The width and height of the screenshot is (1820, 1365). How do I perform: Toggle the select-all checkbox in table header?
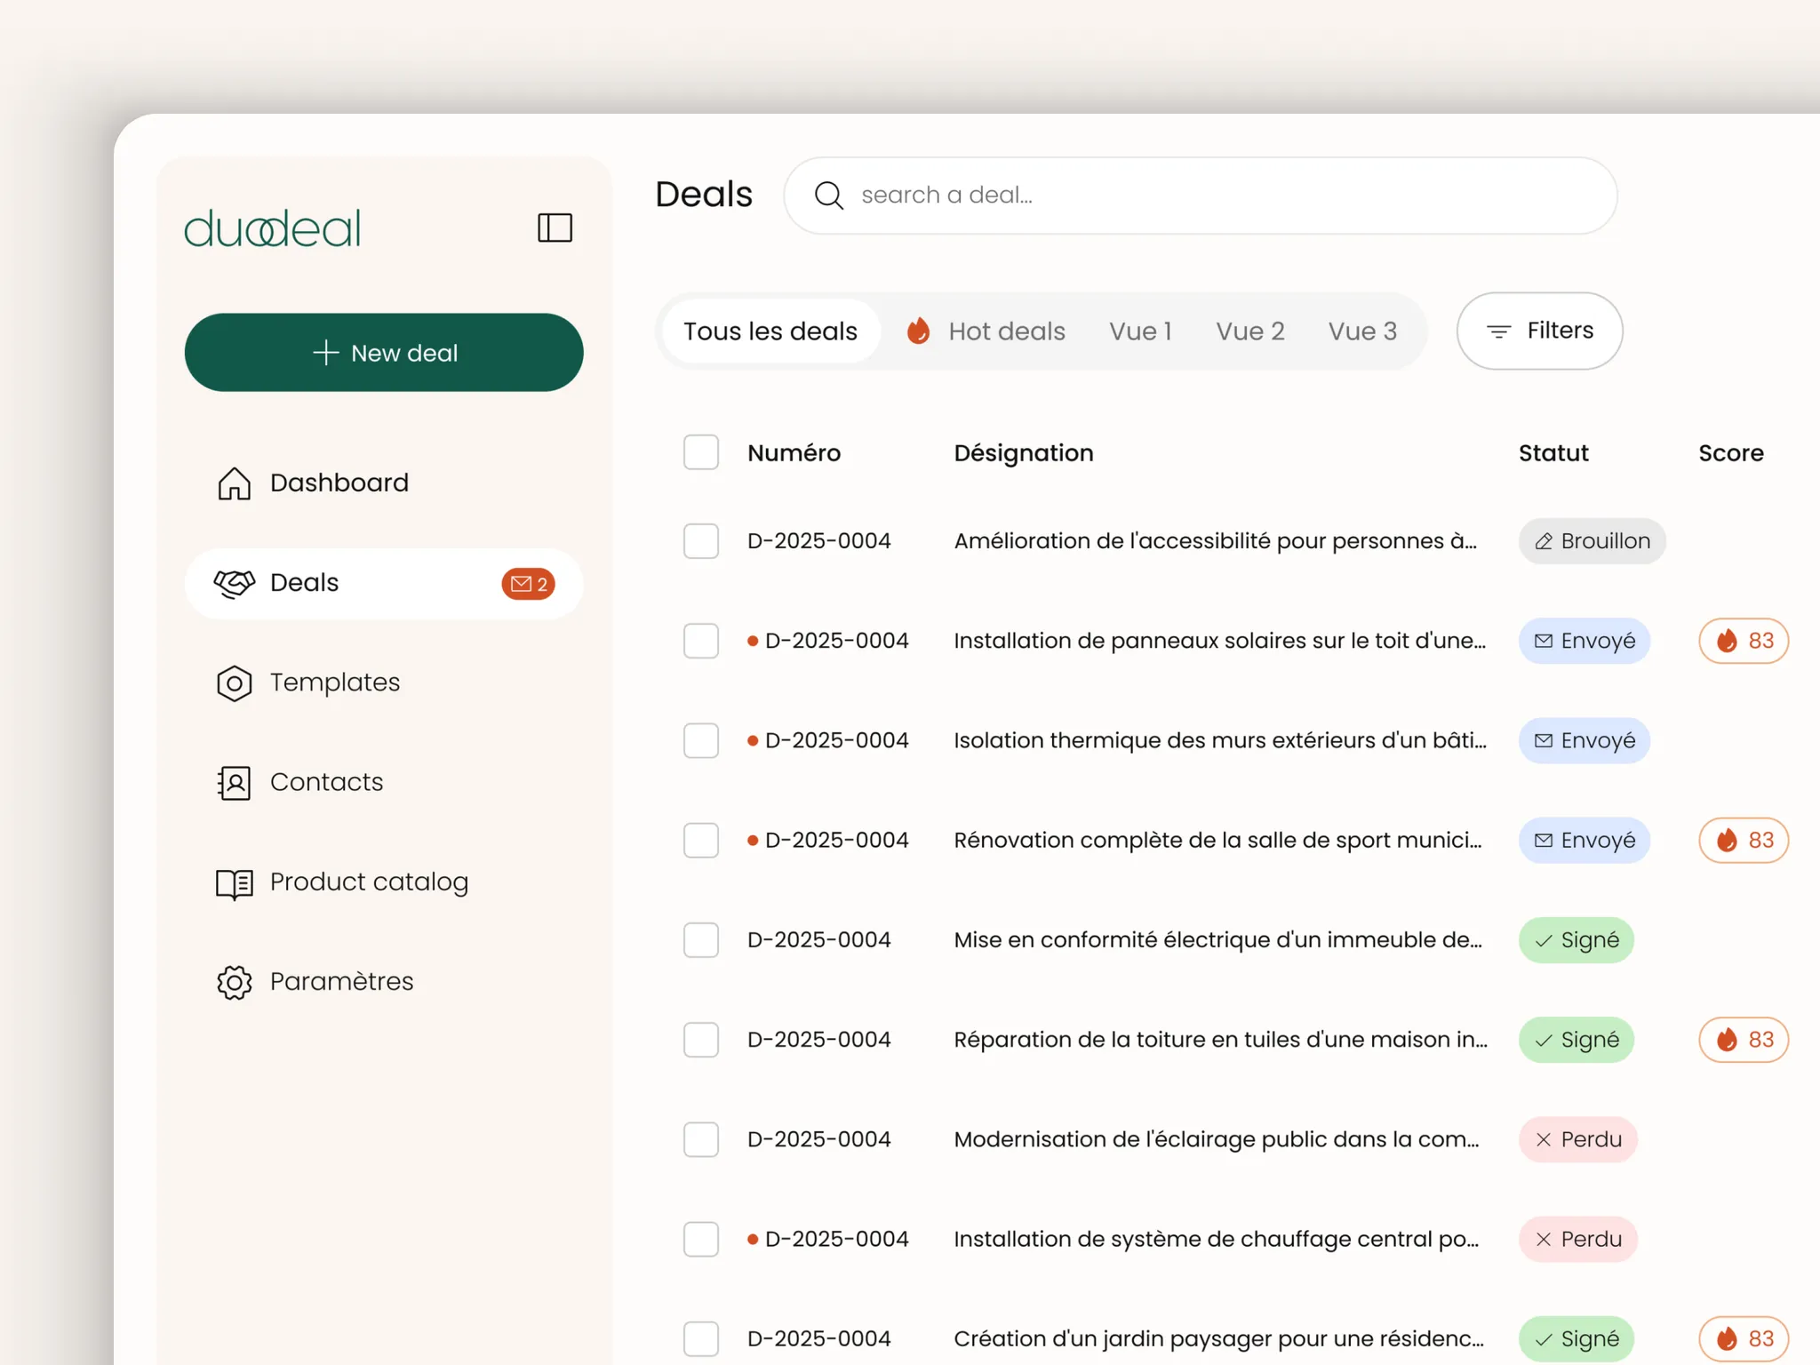pyautogui.click(x=701, y=452)
